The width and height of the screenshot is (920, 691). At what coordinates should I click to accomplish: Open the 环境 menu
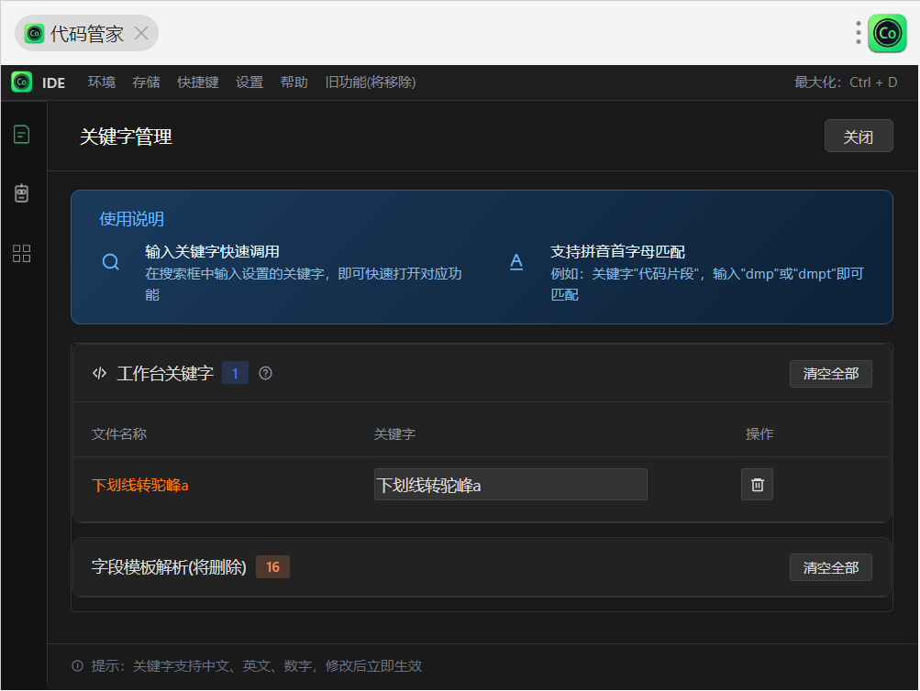(102, 82)
